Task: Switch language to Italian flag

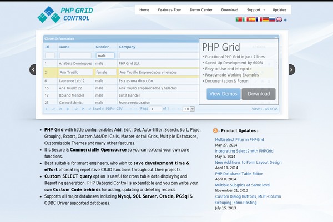Action: [x=245, y=19]
